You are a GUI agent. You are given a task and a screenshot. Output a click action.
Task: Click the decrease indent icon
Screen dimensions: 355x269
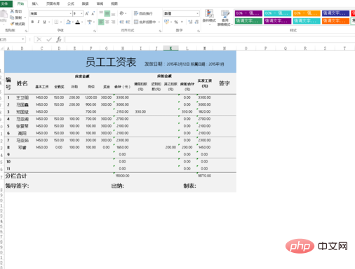(121, 22)
